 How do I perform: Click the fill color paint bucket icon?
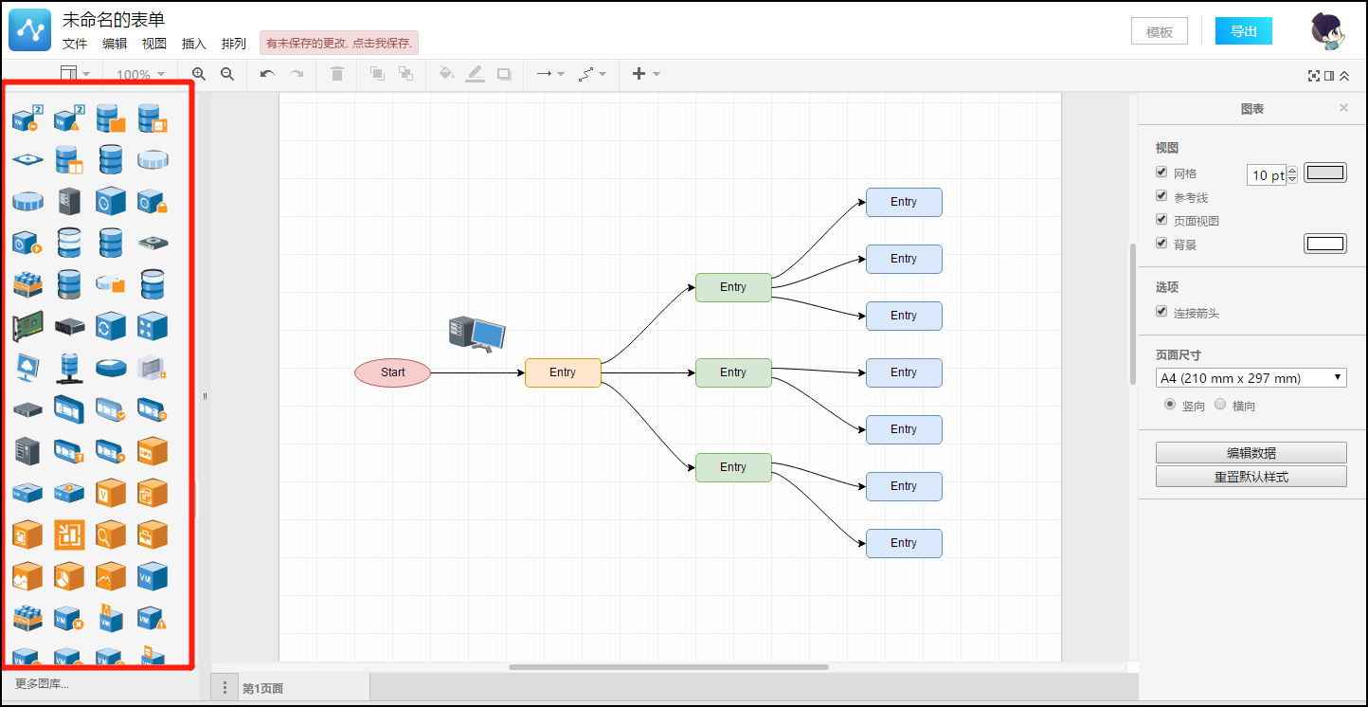[446, 74]
